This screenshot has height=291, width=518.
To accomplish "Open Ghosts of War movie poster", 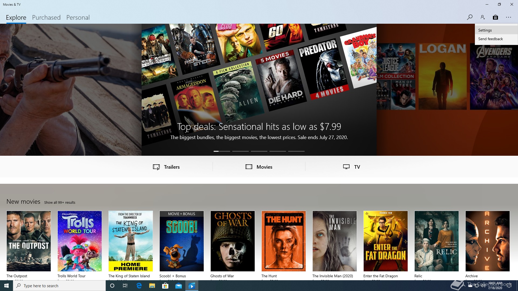I will tap(233, 241).
